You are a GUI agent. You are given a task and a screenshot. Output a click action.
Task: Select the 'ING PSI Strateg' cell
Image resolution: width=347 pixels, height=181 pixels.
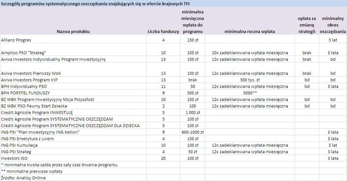[16, 152]
